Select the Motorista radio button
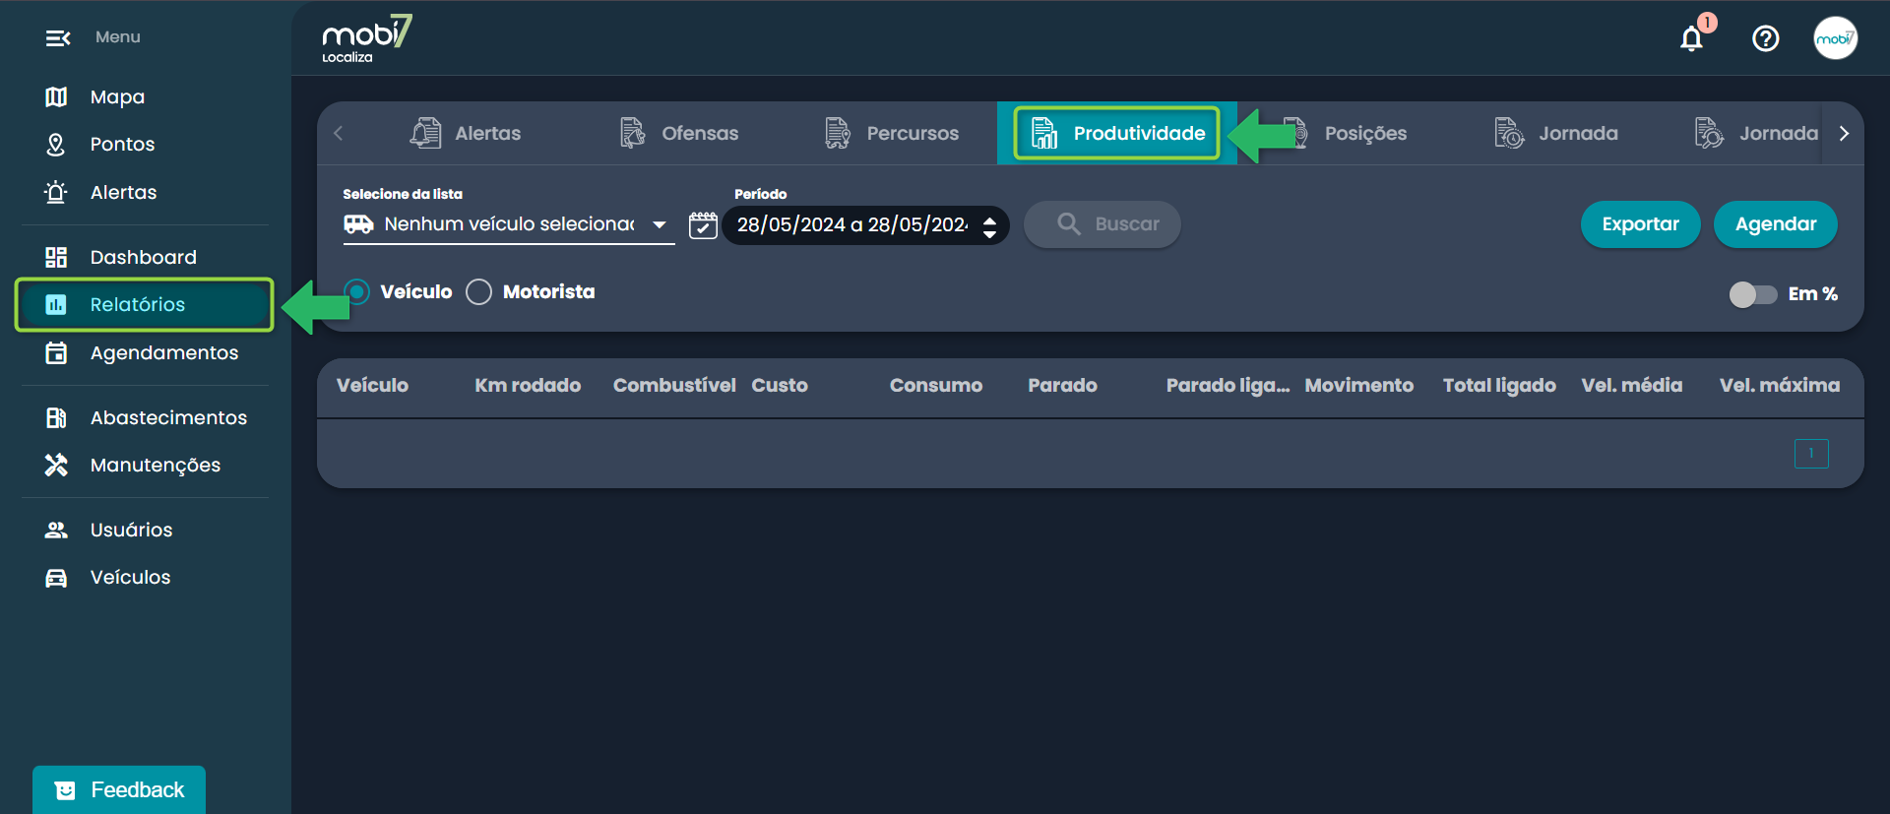 (479, 292)
